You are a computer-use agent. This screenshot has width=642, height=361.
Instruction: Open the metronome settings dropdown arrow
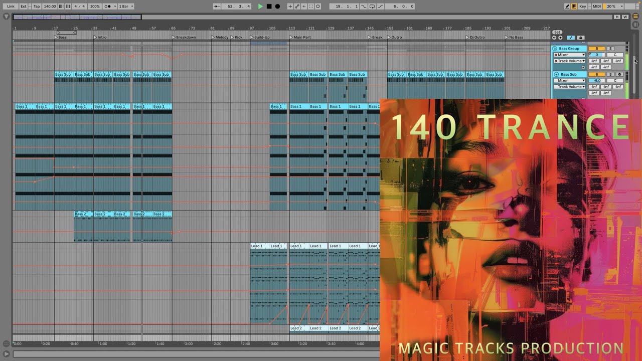(x=115, y=7)
